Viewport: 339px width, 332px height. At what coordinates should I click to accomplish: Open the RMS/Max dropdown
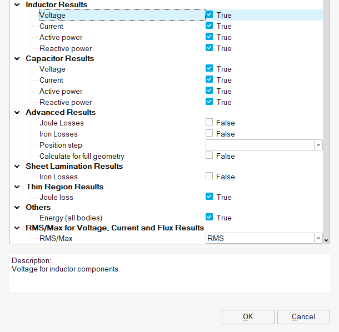pos(318,238)
